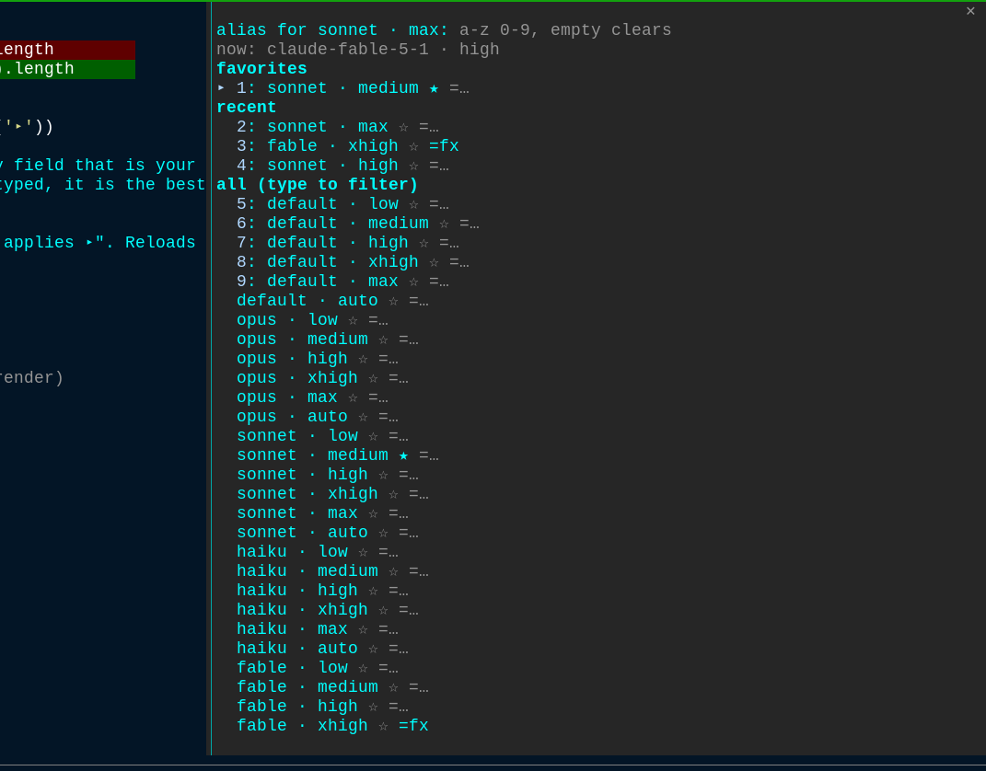Edit alias =fx on recent fable xhigh
Screen dimensions: 986x771
pos(444,146)
